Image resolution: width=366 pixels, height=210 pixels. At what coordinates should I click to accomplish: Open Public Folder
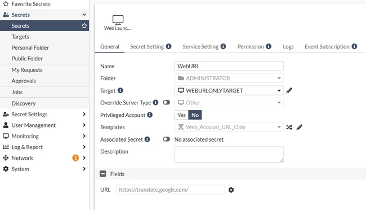[44, 59]
